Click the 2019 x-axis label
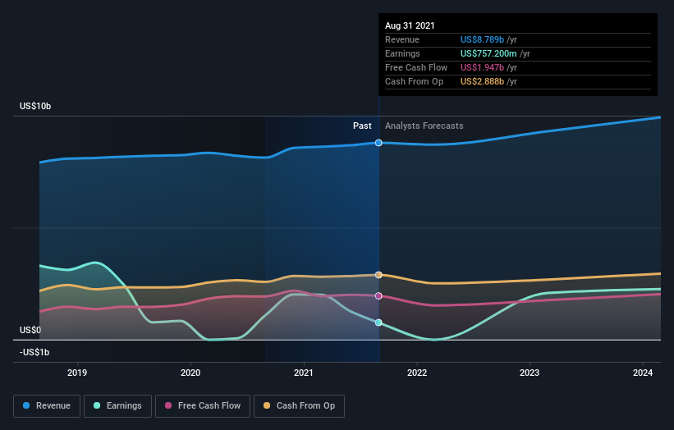Image resolution: width=674 pixels, height=430 pixels. pyautogui.click(x=77, y=373)
